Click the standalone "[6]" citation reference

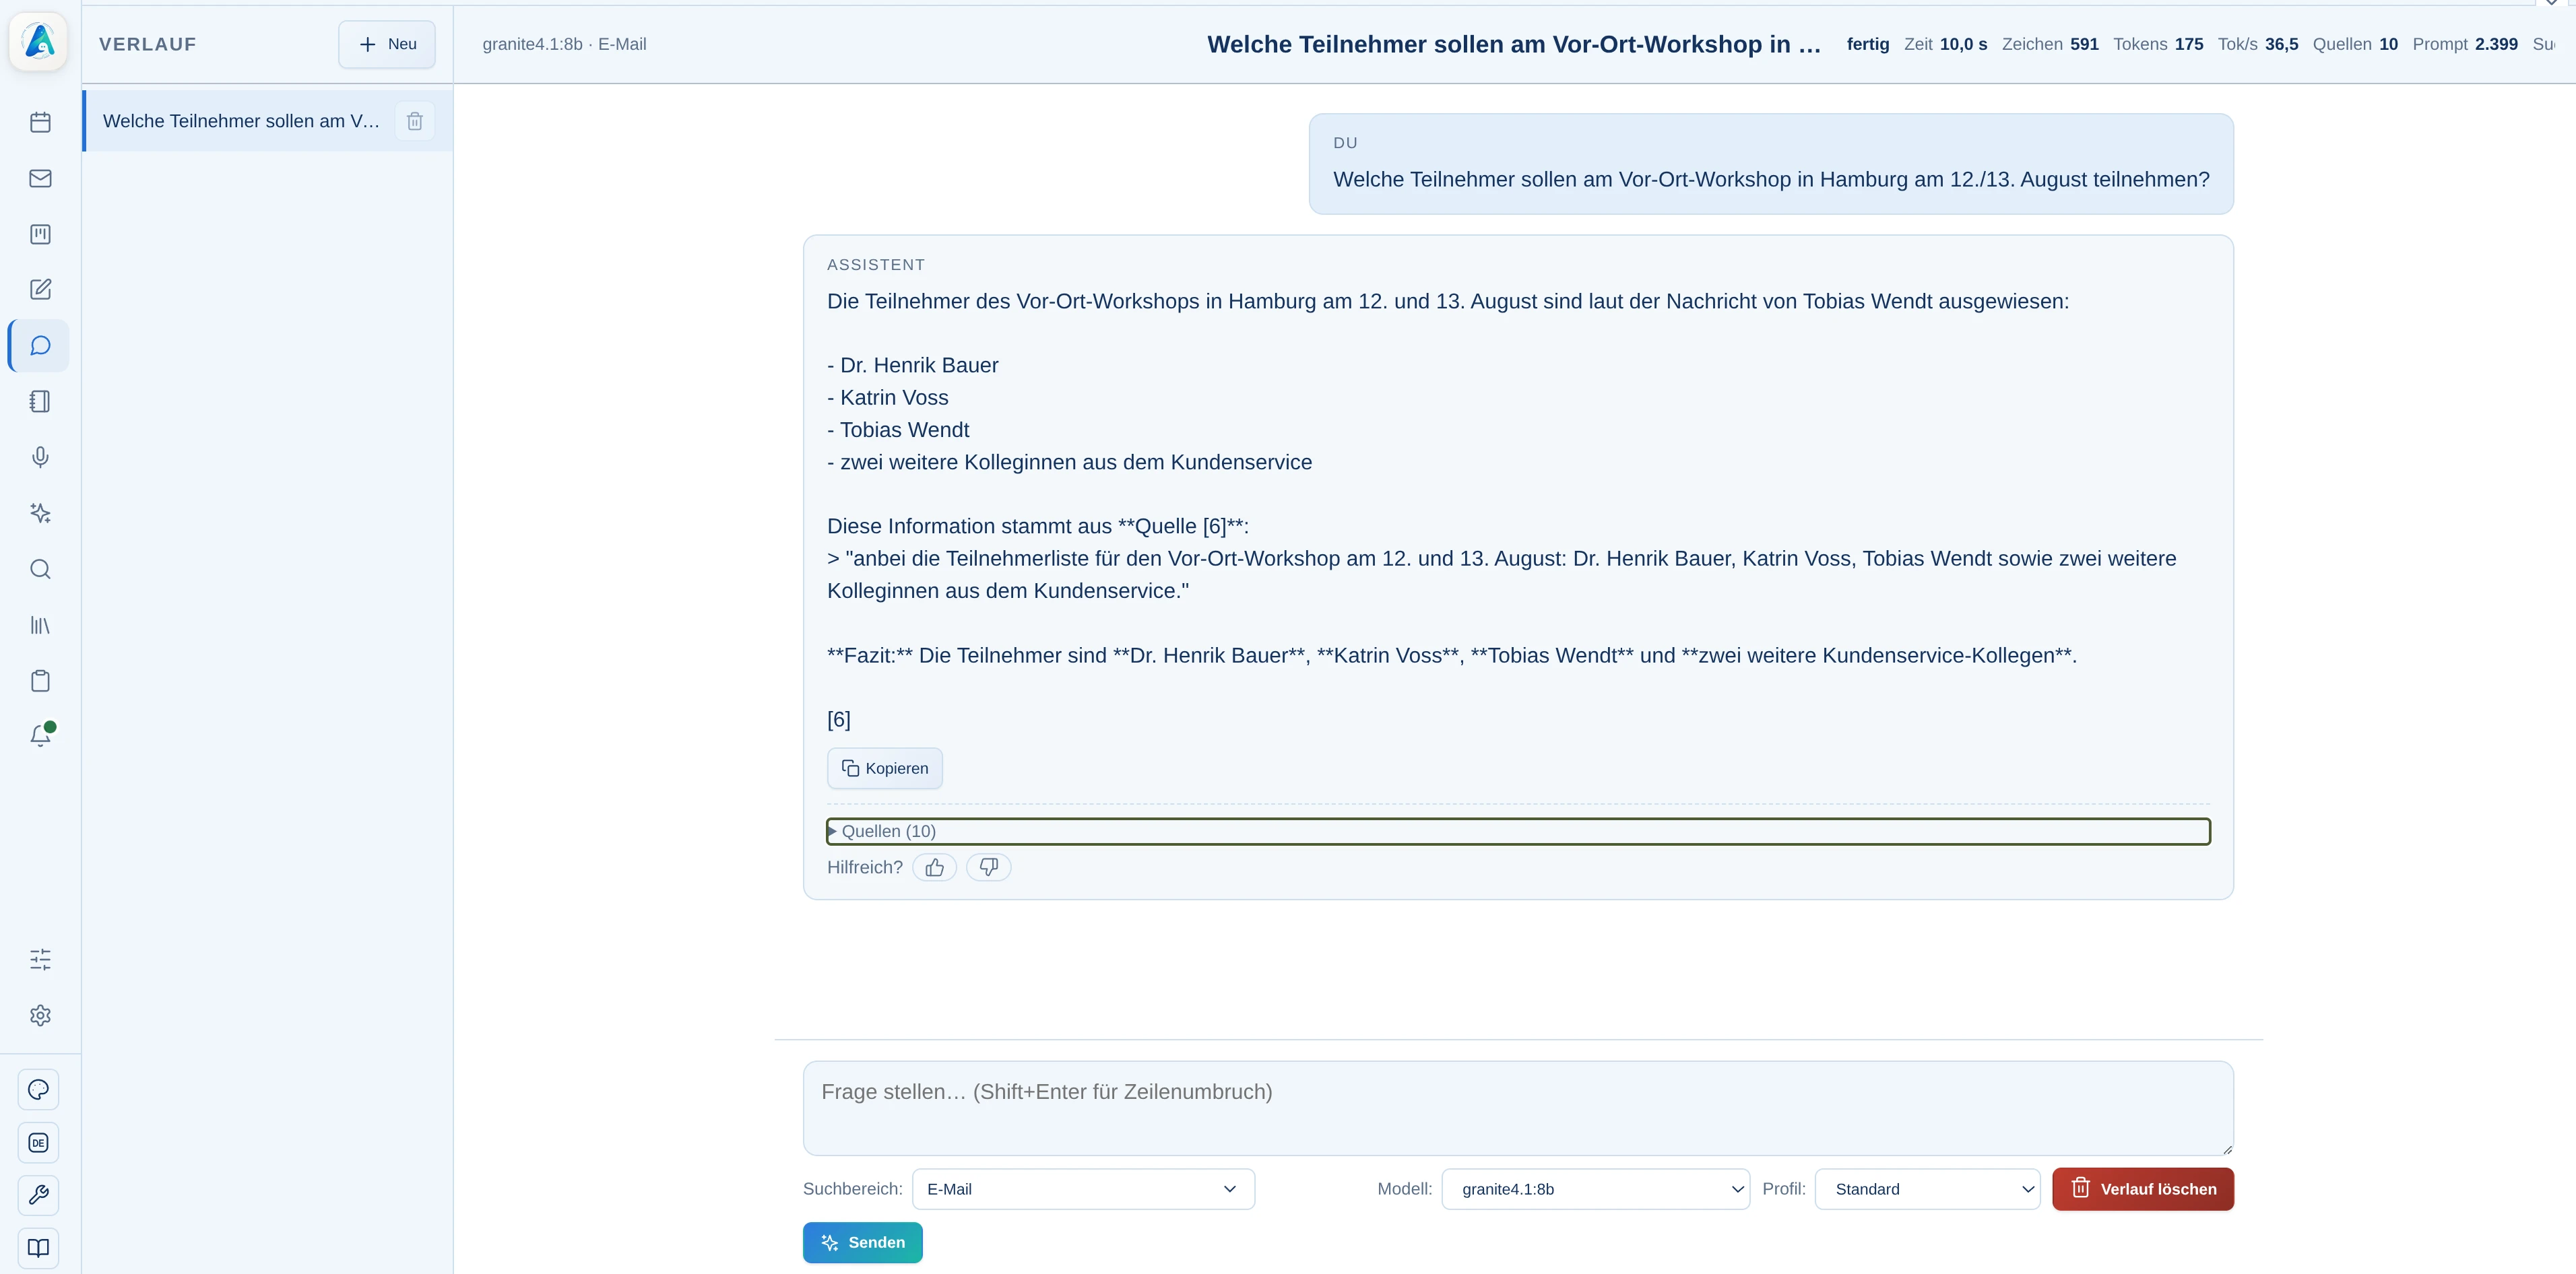(839, 719)
